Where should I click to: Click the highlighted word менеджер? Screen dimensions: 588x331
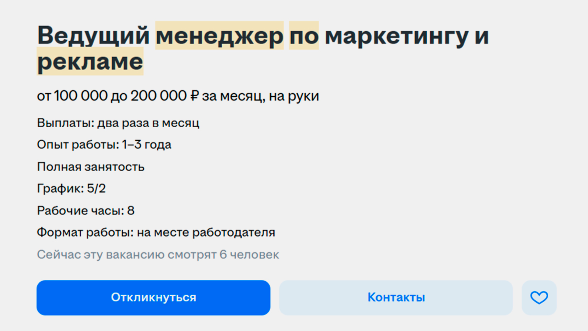point(220,36)
